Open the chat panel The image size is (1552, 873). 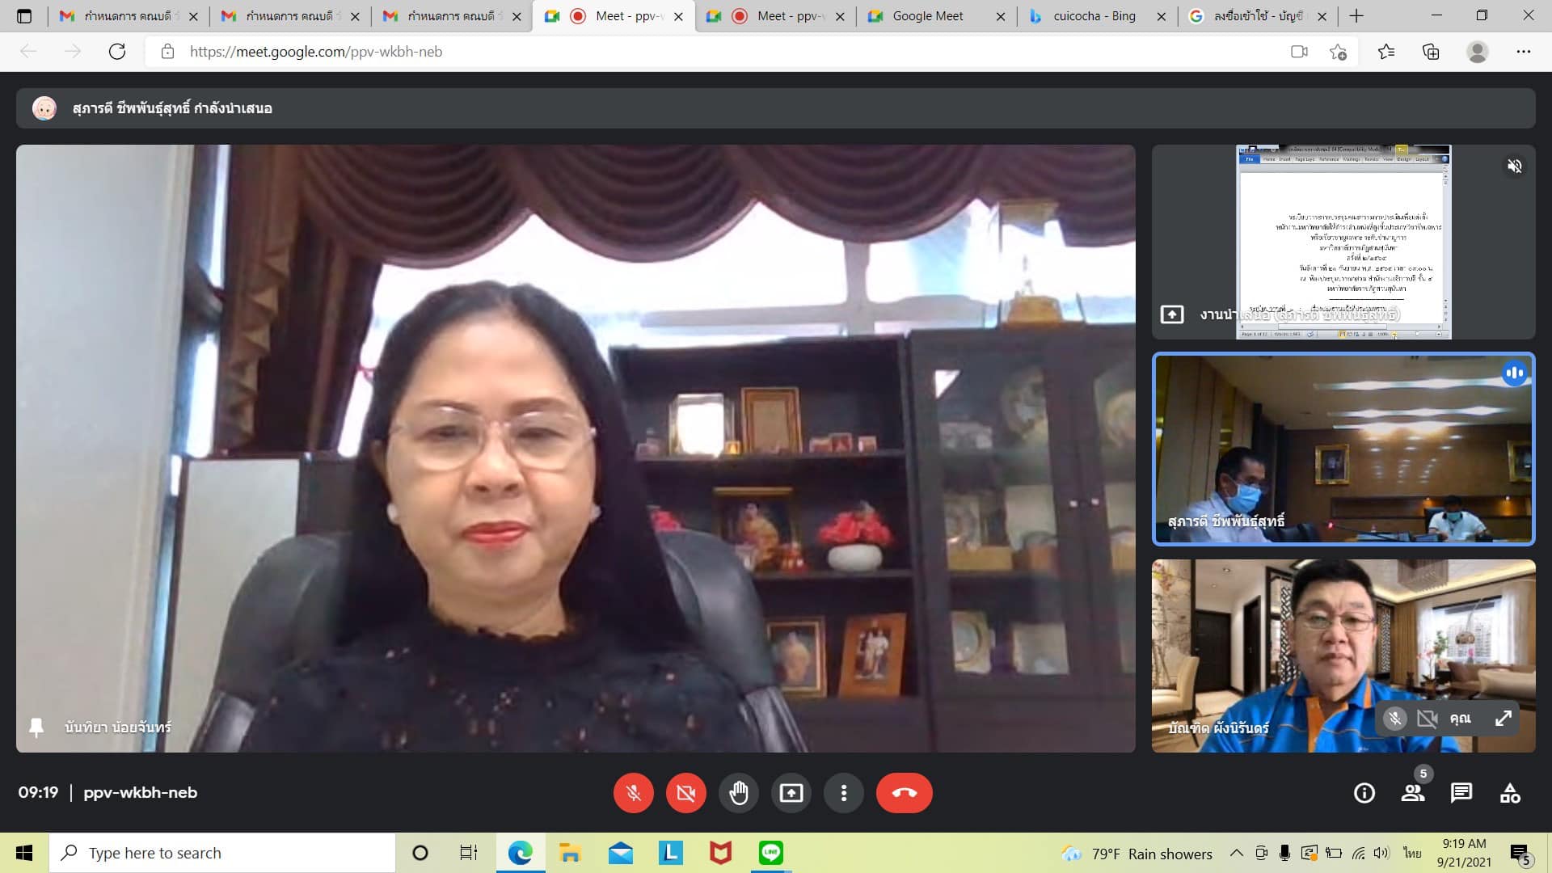point(1461,794)
